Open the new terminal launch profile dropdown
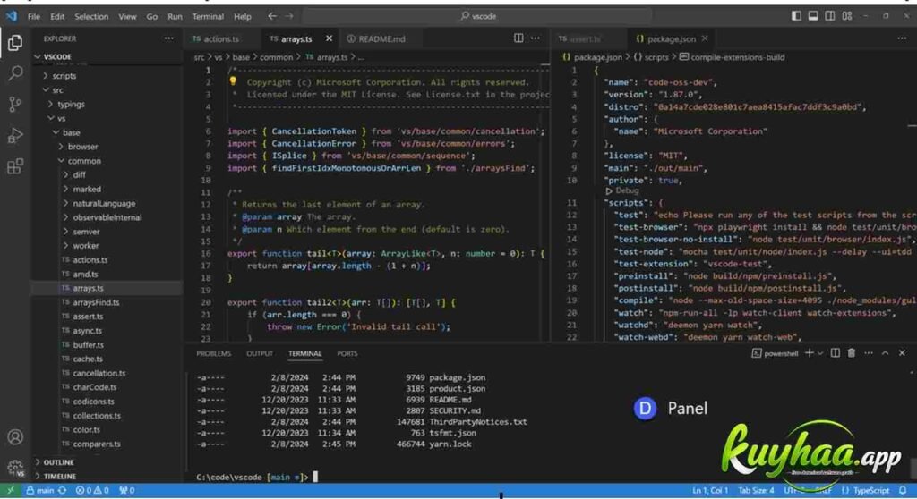Screen dimensions: 917x499 (820, 353)
